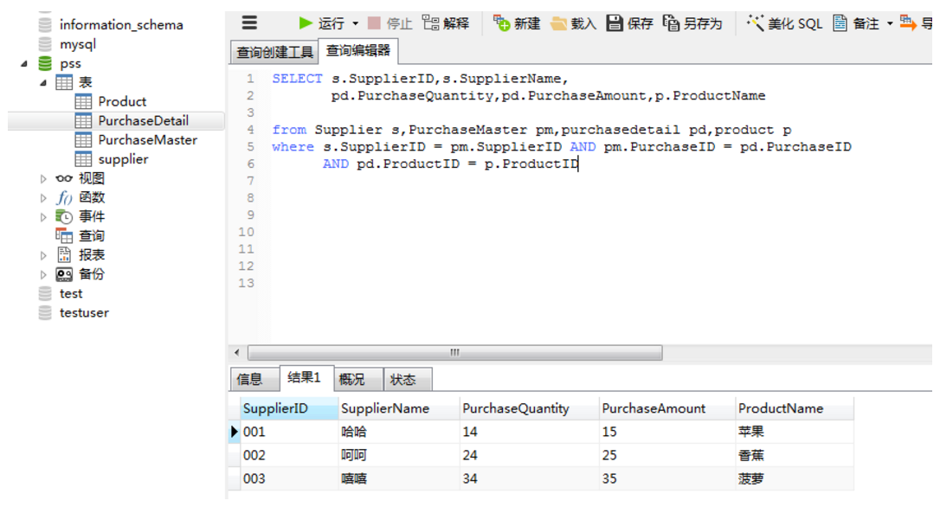Open the hamburger menu above the editor
Viewport: 940px width, 507px height.
tap(250, 22)
